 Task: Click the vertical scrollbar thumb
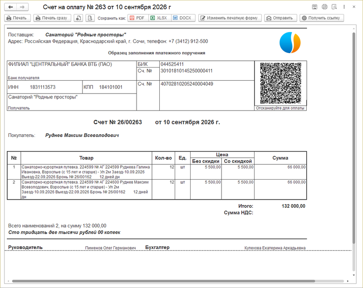(x=353, y=138)
